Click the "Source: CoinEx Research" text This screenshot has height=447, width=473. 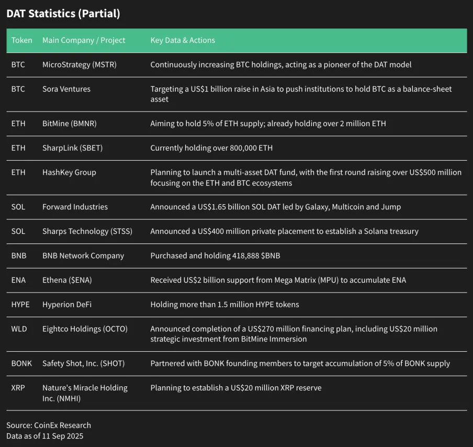(49, 425)
